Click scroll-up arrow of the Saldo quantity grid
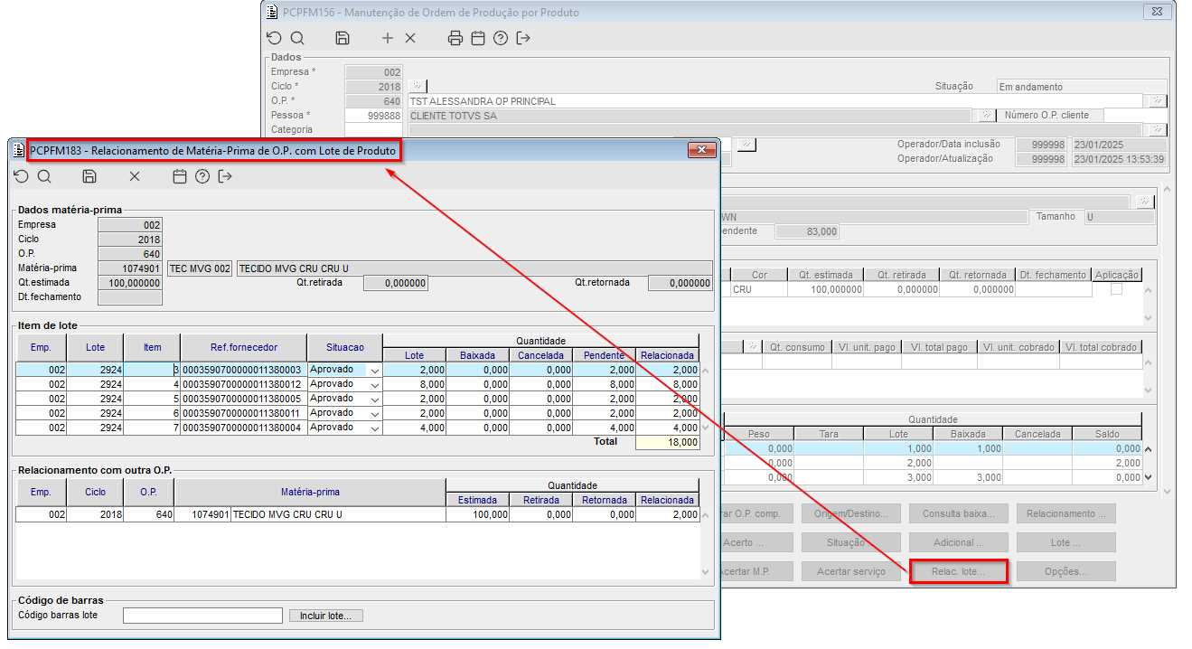 1148,448
